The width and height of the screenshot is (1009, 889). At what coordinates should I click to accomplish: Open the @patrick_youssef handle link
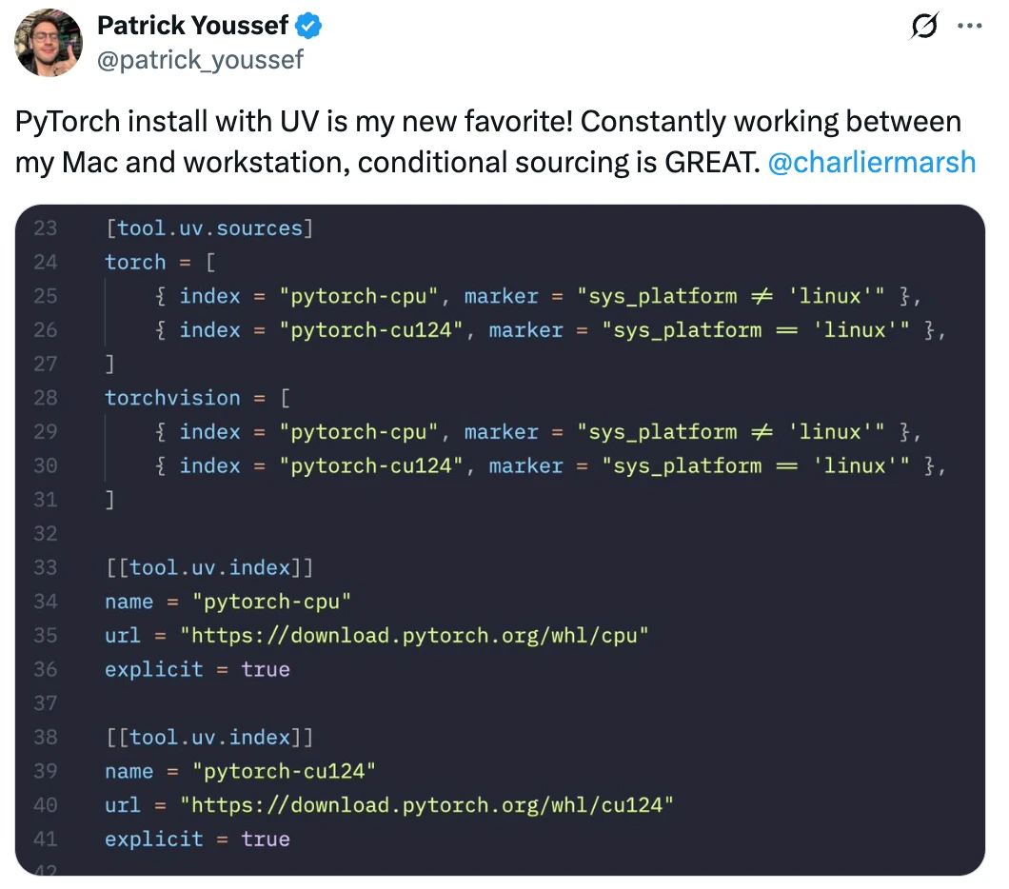pos(200,60)
